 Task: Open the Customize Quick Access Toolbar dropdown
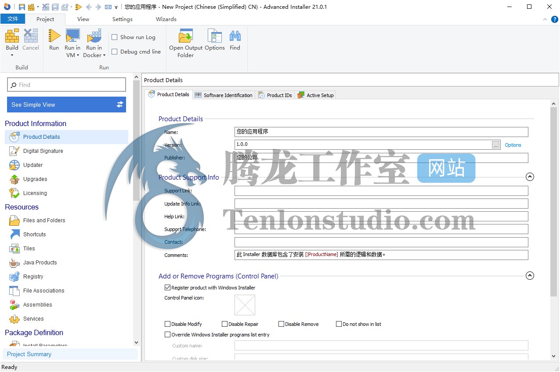(x=116, y=7)
